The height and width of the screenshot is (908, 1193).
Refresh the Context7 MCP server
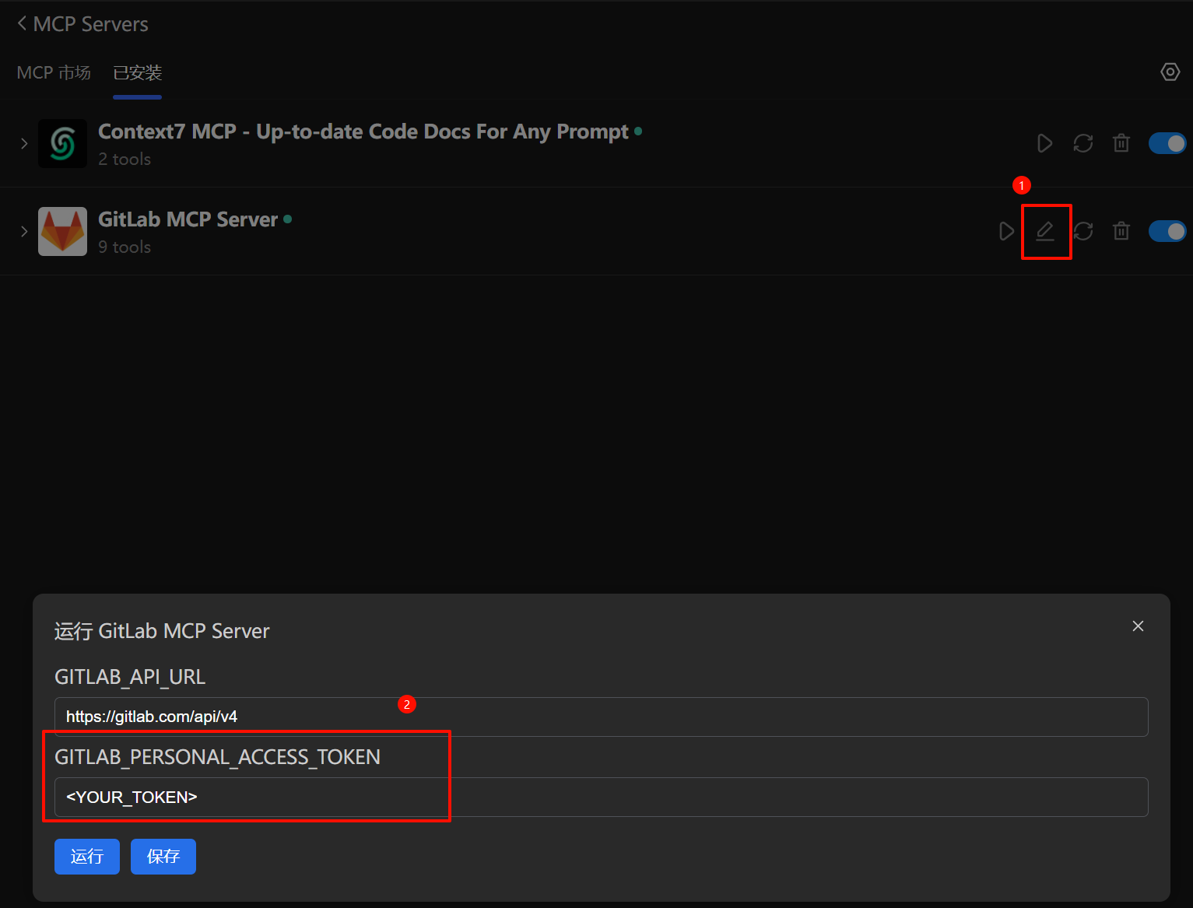1082,144
